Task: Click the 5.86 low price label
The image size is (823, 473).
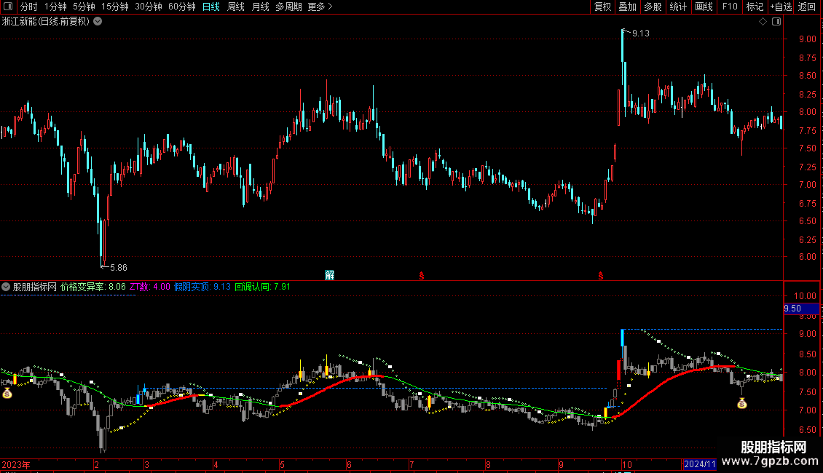Action: tap(118, 268)
